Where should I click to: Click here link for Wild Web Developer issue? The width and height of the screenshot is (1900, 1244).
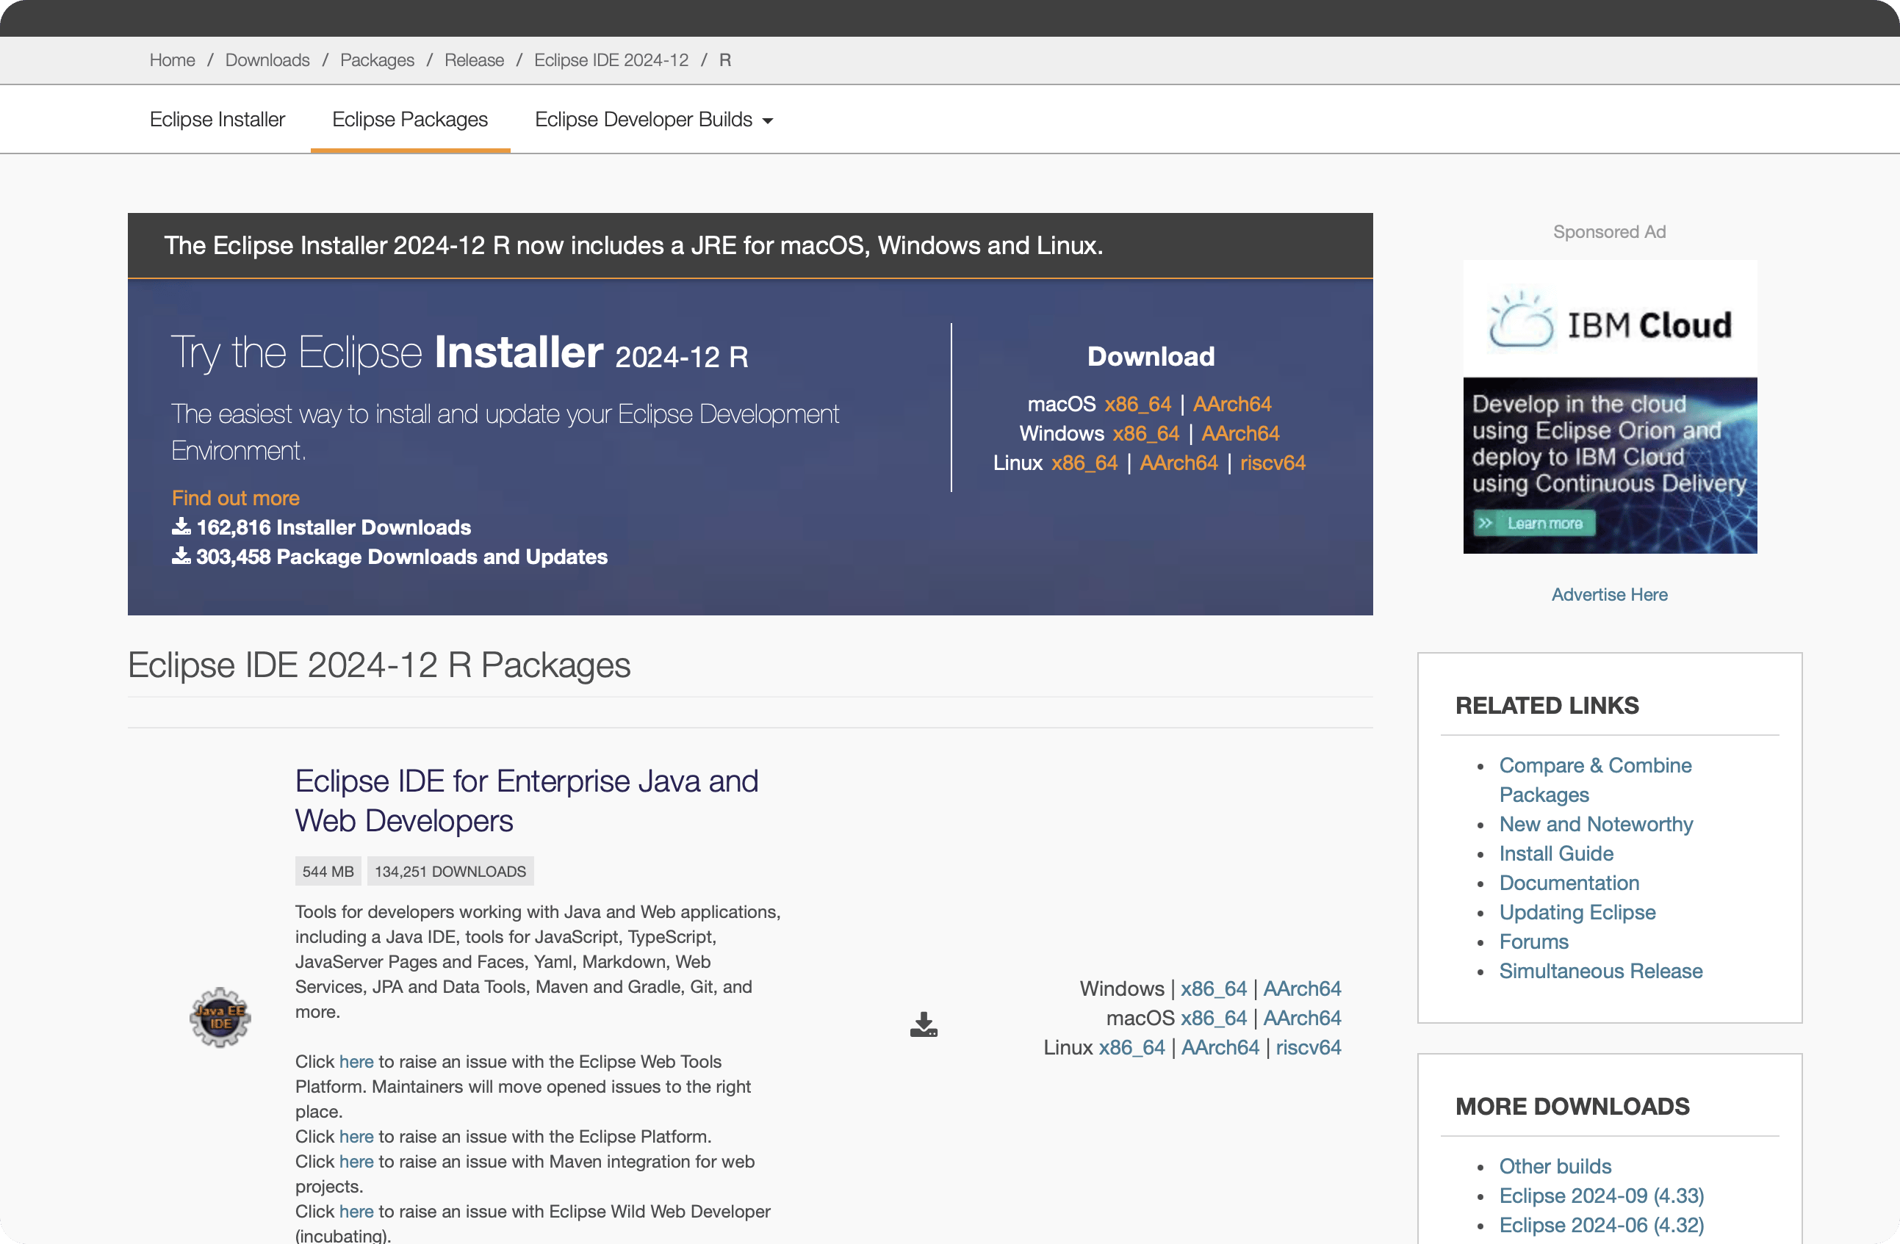pyautogui.click(x=356, y=1212)
